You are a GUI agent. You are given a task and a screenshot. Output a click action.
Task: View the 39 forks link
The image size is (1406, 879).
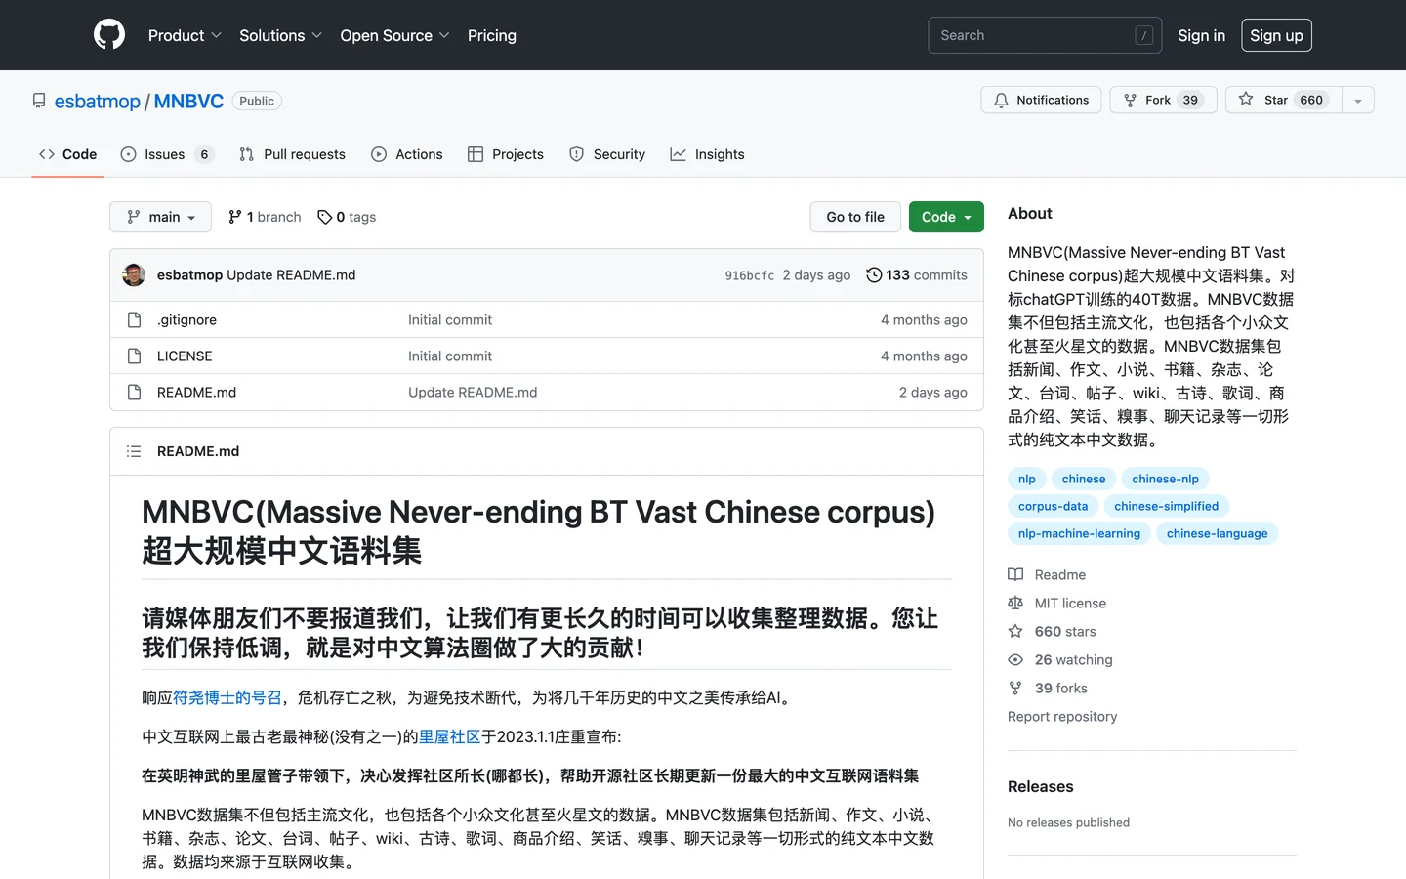pyautogui.click(x=1060, y=689)
